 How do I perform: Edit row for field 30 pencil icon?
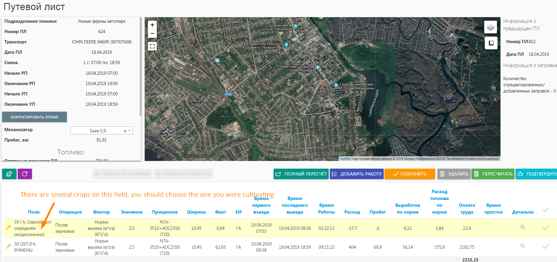coord(8,246)
